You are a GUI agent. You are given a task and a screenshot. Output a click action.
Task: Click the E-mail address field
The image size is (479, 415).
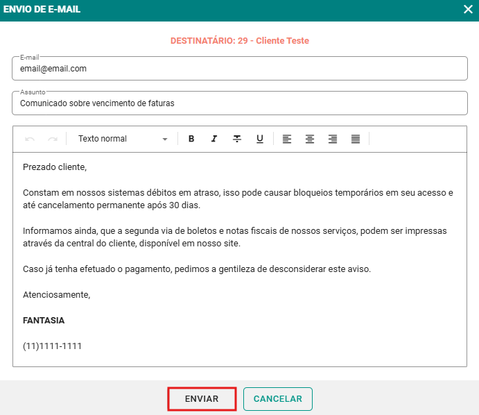coord(239,69)
